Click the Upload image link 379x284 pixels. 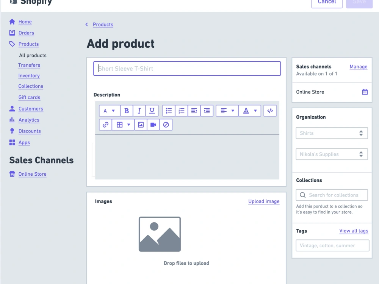pos(264,201)
